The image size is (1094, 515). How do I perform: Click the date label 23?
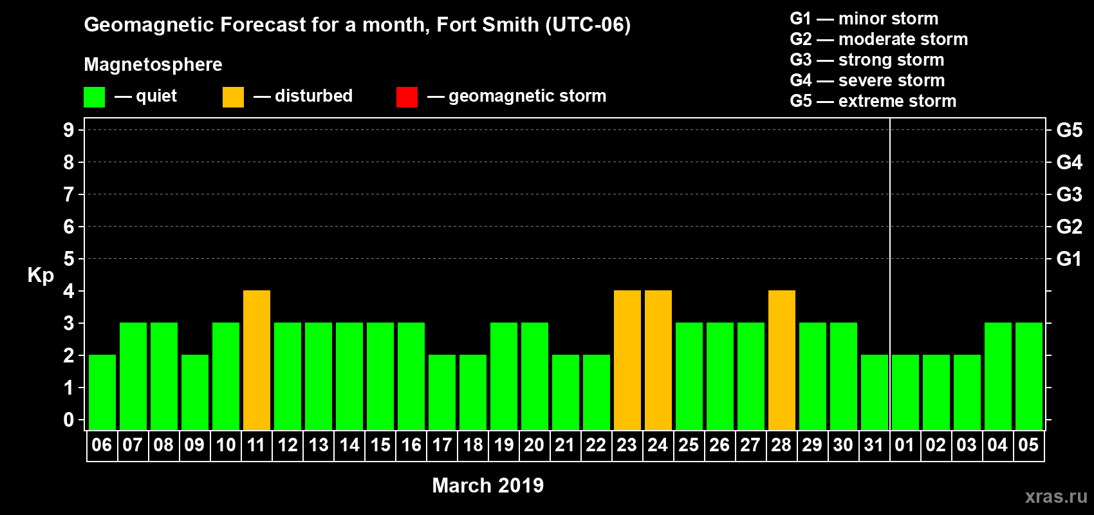click(627, 445)
